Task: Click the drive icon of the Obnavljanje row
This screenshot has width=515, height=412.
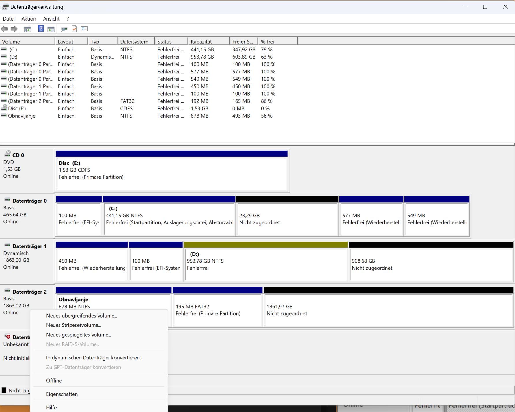Action: click(4, 116)
